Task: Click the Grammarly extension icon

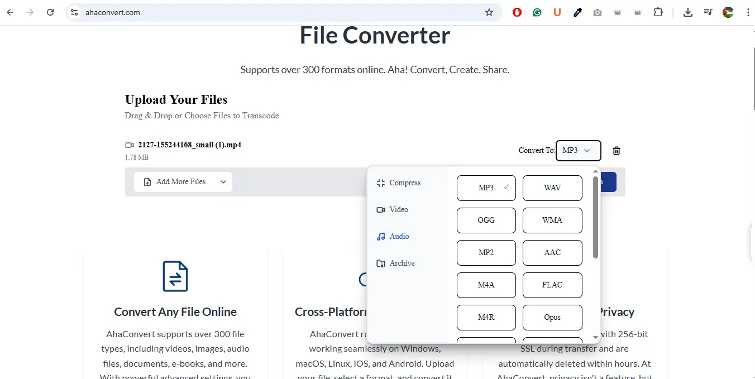Action: click(537, 12)
